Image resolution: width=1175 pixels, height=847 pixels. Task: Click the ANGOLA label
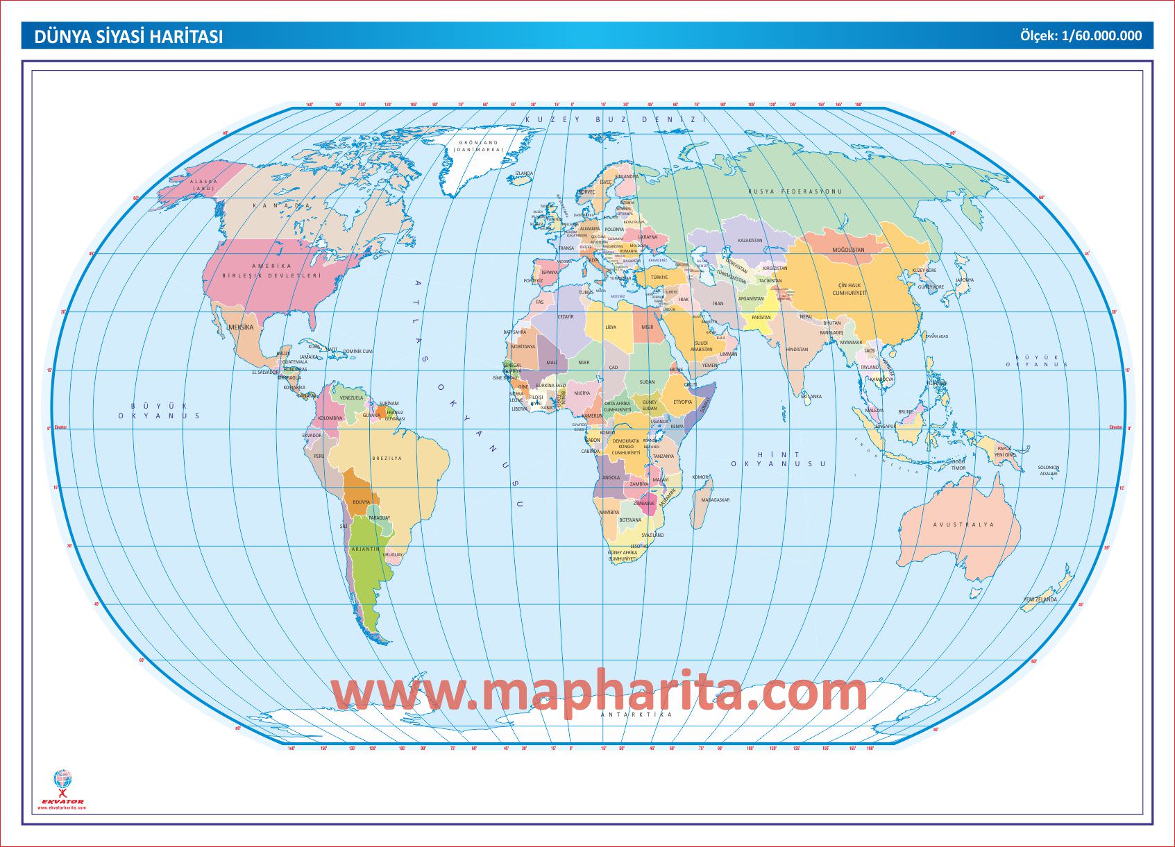point(611,477)
